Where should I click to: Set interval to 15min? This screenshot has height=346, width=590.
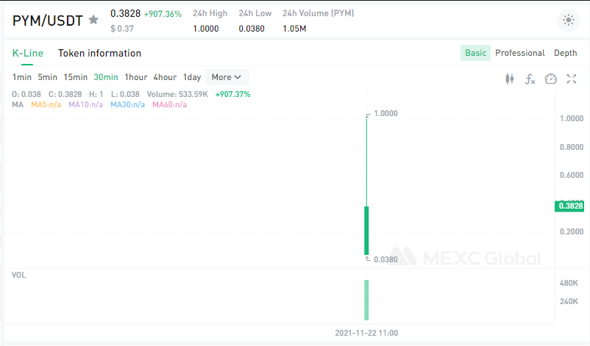[75, 77]
